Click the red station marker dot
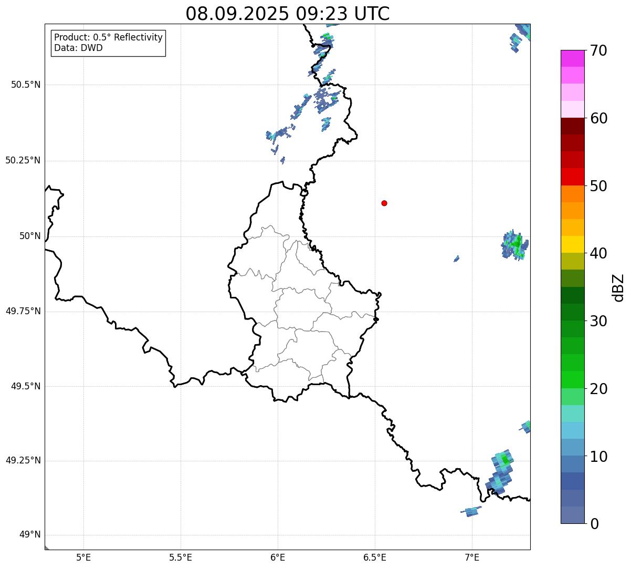The height and width of the screenshot is (568, 631). [384, 203]
